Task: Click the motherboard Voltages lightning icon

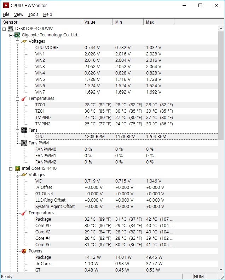Action: coord(24,41)
